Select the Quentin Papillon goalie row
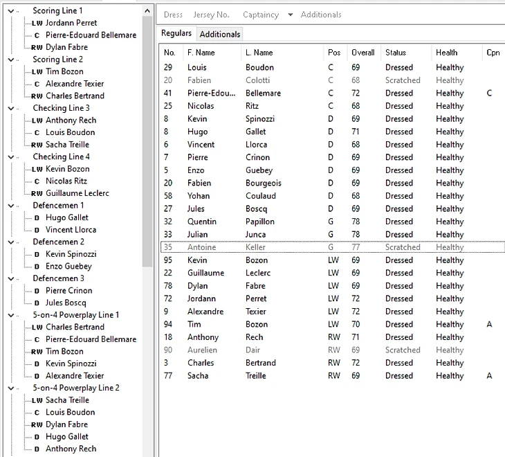 tap(332, 222)
